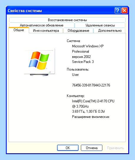The image size is (135, 160).
Task: Open the Восстановление системы tab
Action: click(x=67, y=20)
